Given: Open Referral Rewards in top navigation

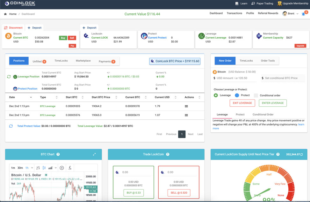Looking at the screenshot, I should (x=268, y=13).
